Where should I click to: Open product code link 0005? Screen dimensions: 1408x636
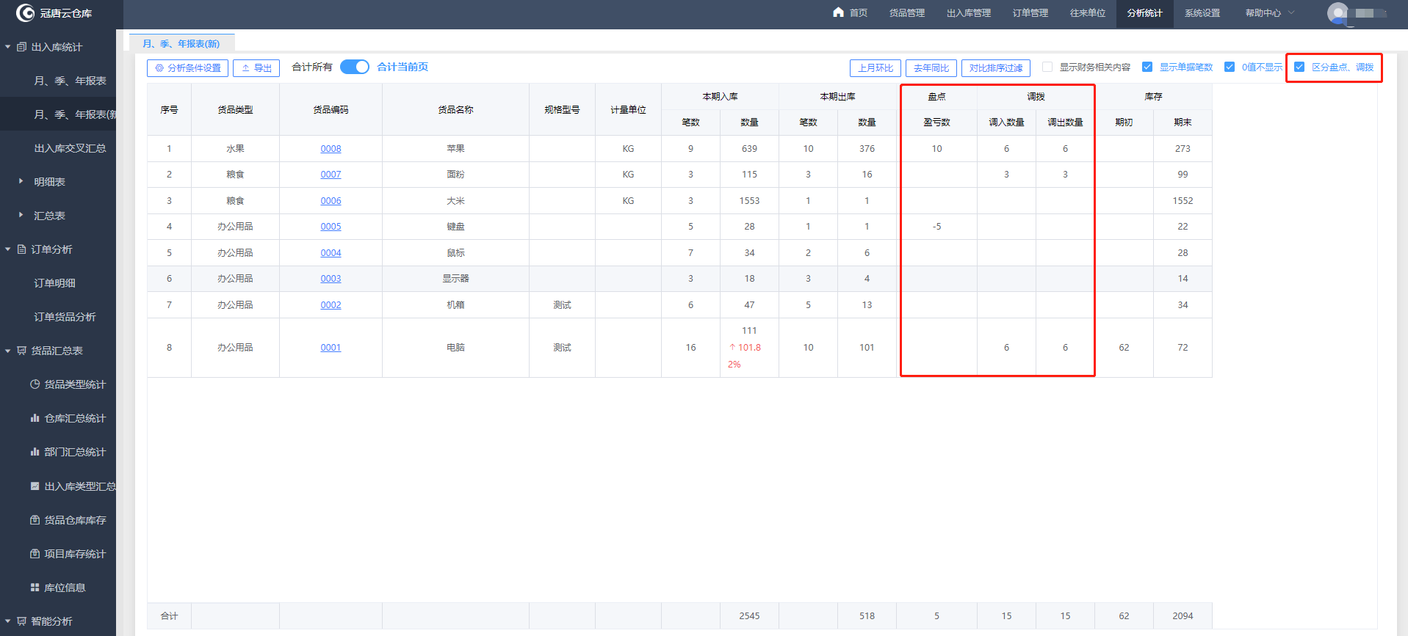[331, 227]
